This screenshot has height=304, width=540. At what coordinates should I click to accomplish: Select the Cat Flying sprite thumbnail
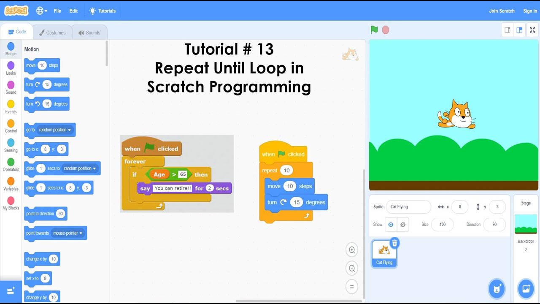coord(384,253)
